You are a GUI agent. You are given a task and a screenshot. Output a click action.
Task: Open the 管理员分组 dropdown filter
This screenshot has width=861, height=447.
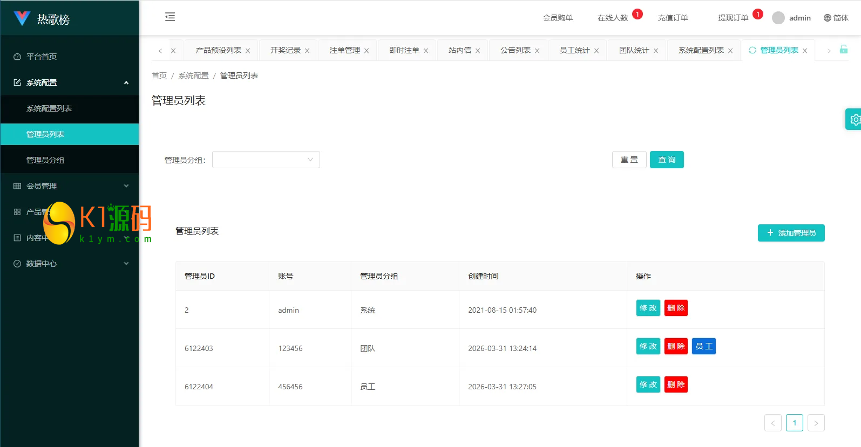[x=266, y=160]
